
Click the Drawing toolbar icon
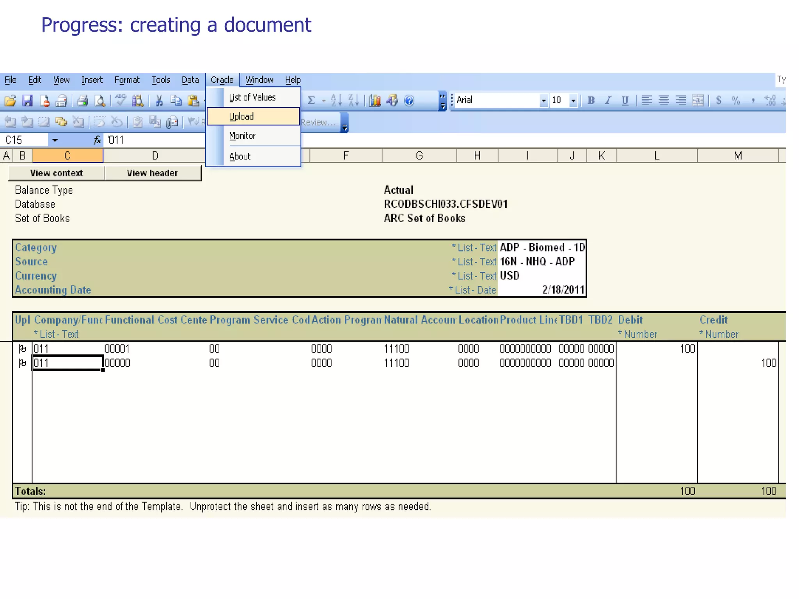(x=392, y=101)
